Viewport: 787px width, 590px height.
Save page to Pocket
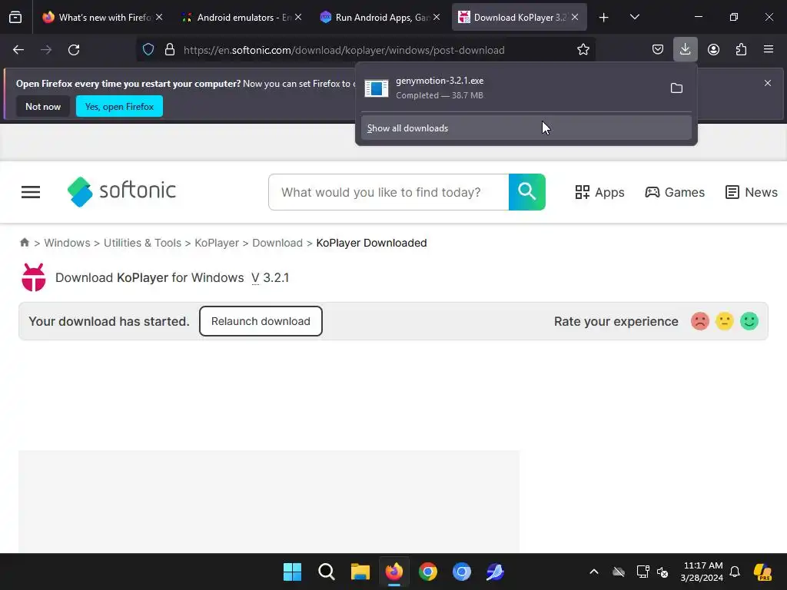(658, 50)
